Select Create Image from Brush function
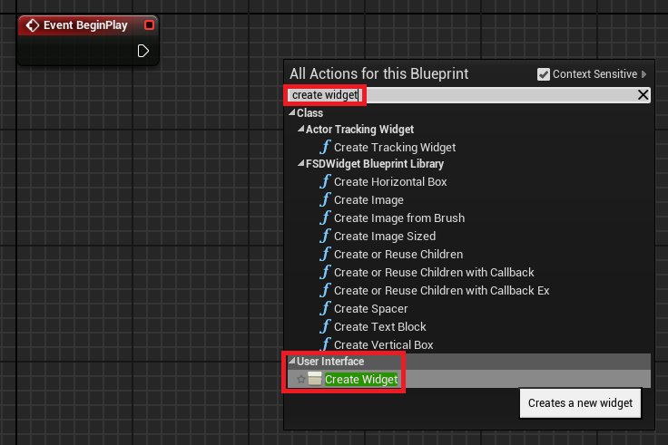This screenshot has height=445, width=668. point(399,218)
